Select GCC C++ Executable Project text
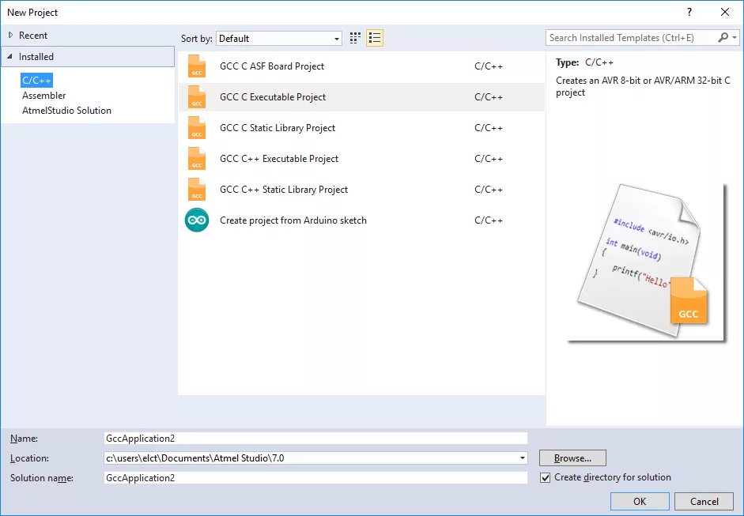The width and height of the screenshot is (744, 516). pyautogui.click(x=279, y=158)
